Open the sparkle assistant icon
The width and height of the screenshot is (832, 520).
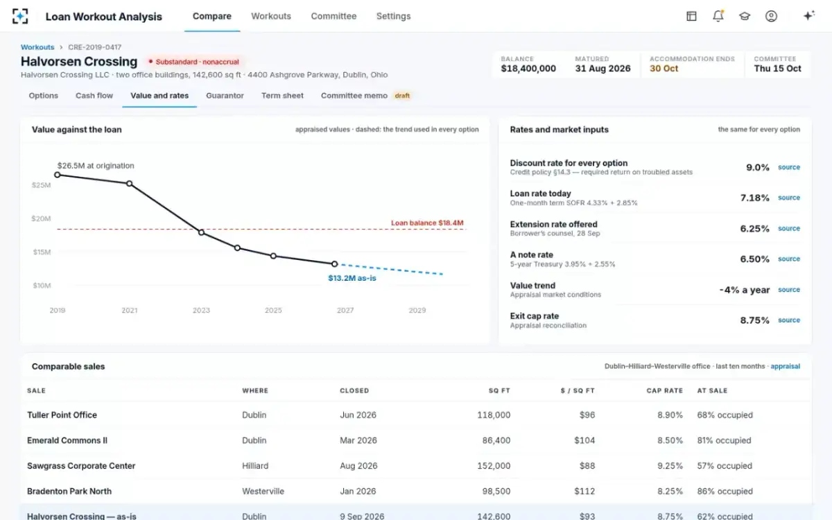(x=808, y=16)
